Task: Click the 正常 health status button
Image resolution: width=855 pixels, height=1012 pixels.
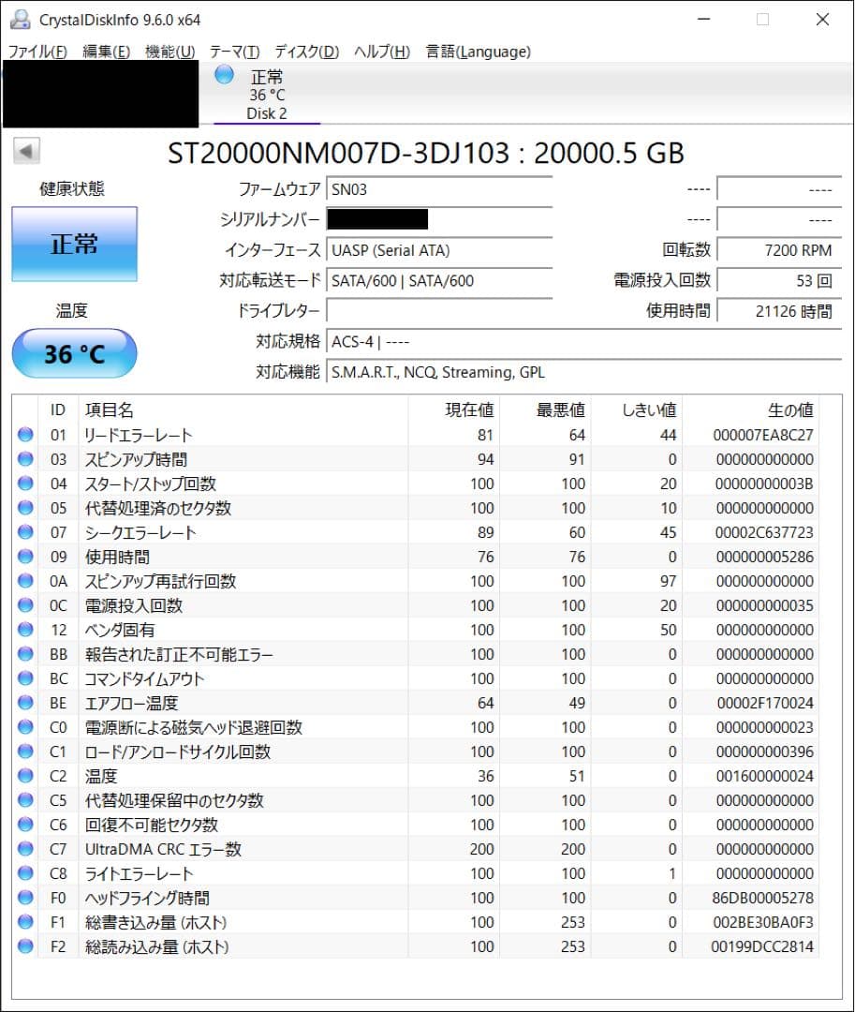Action: click(x=74, y=243)
